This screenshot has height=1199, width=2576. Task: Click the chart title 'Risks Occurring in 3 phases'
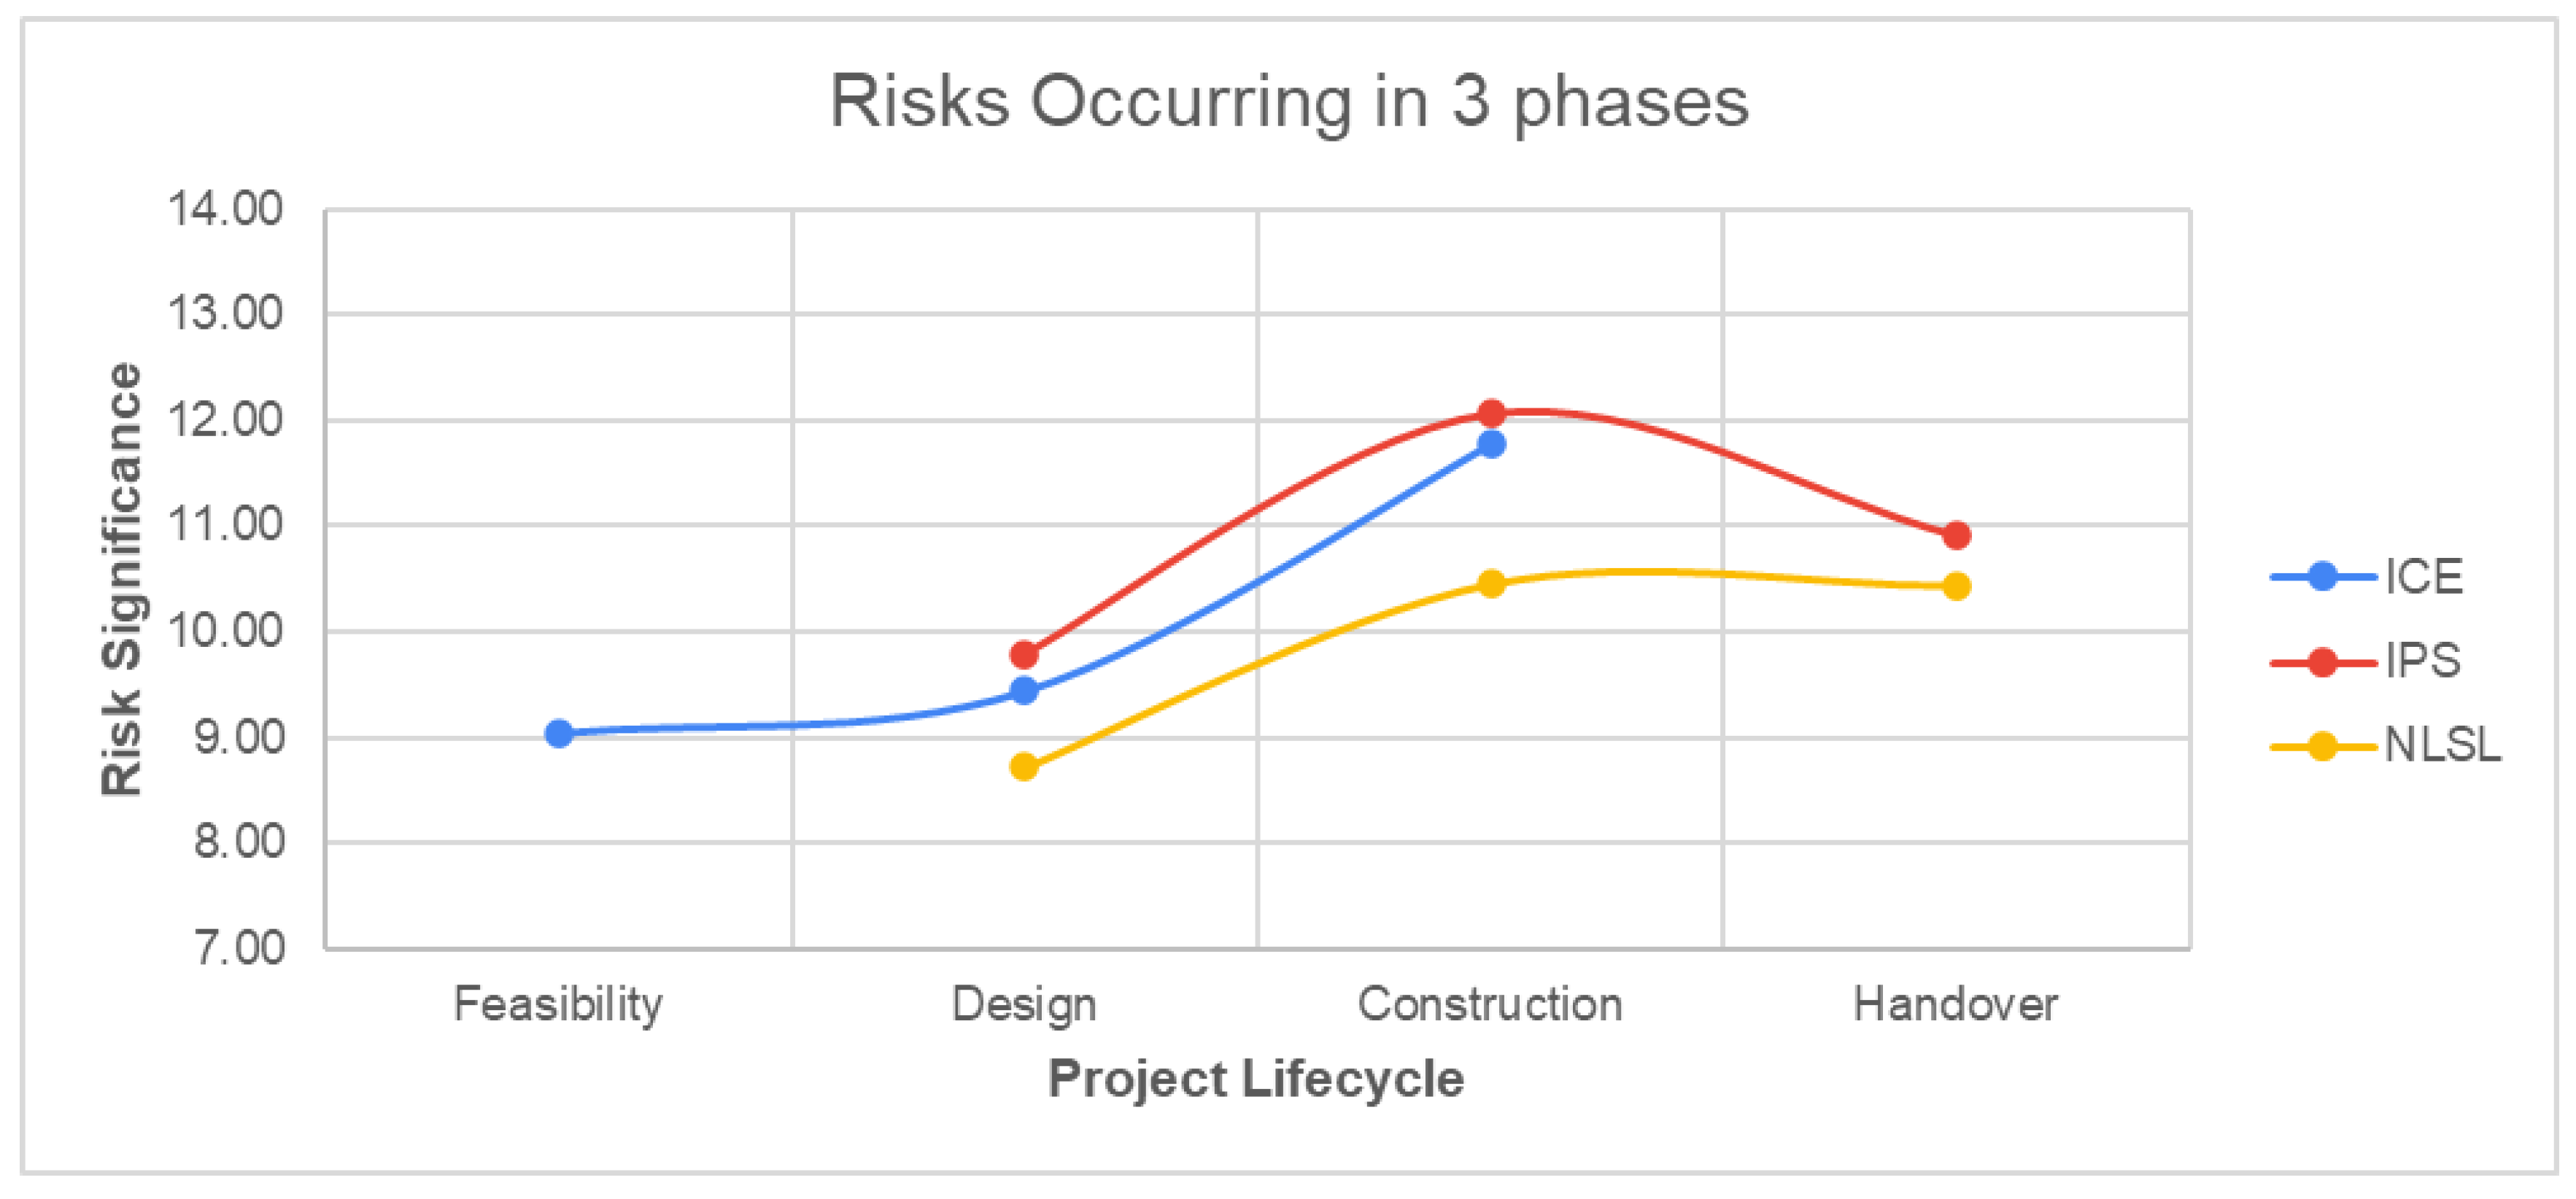click(x=1289, y=102)
